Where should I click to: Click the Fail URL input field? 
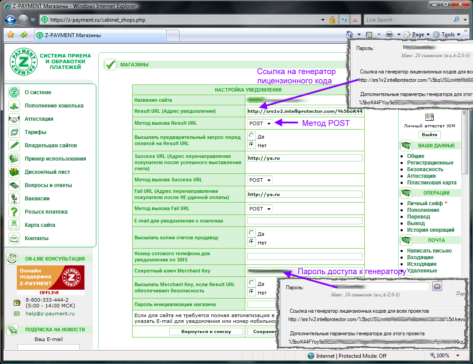tap(305, 194)
